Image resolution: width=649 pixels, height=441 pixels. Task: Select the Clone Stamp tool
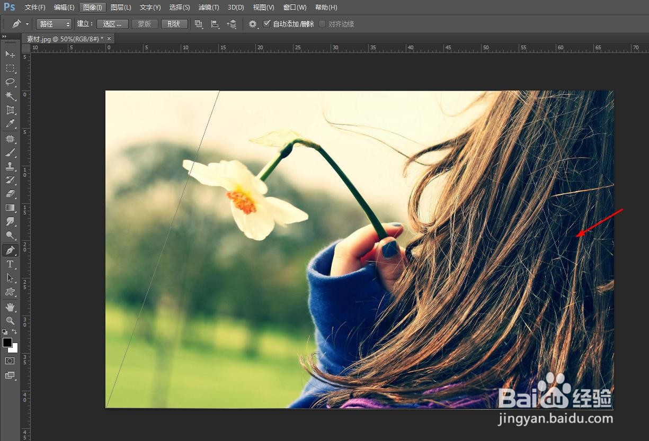click(10, 166)
